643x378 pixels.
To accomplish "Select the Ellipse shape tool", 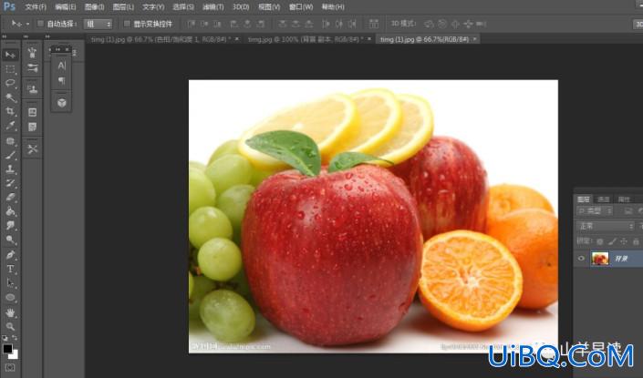I will point(10,298).
